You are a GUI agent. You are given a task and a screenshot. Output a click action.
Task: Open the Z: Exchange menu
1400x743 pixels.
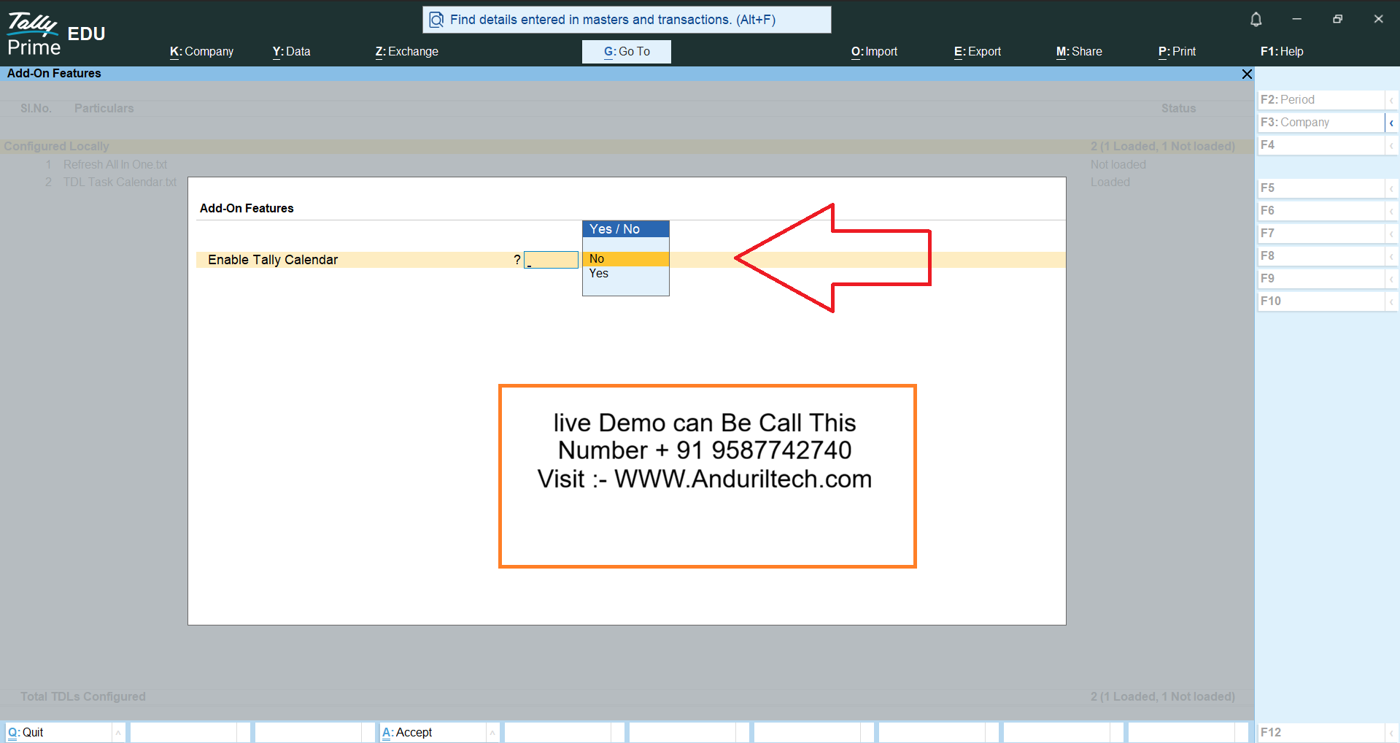click(x=406, y=52)
